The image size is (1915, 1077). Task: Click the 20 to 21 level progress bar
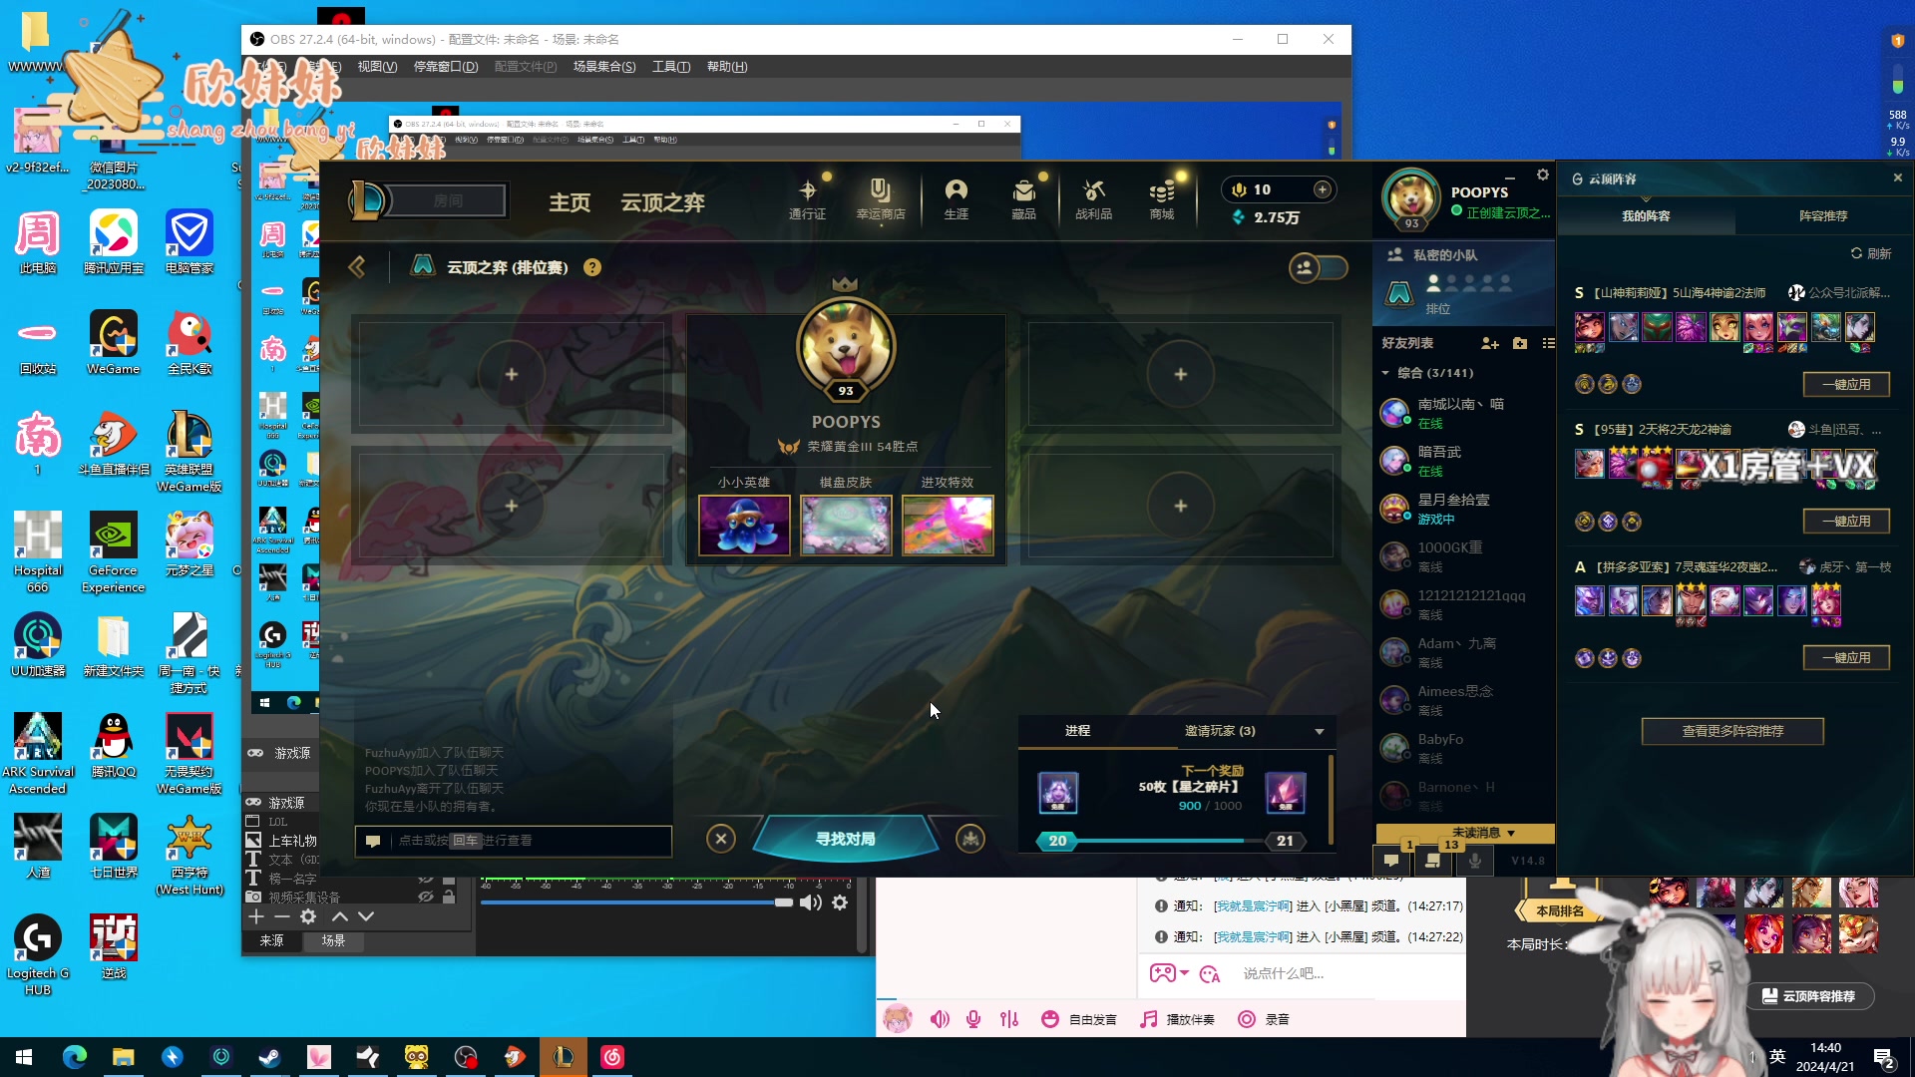coord(1171,841)
